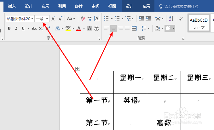Expand highlight color dropdown arrow
Screen dimensions: 214x130
(x=73, y=28)
